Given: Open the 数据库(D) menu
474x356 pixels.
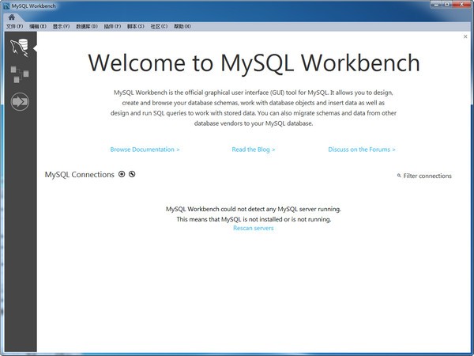Looking at the screenshot, I should (87, 26).
